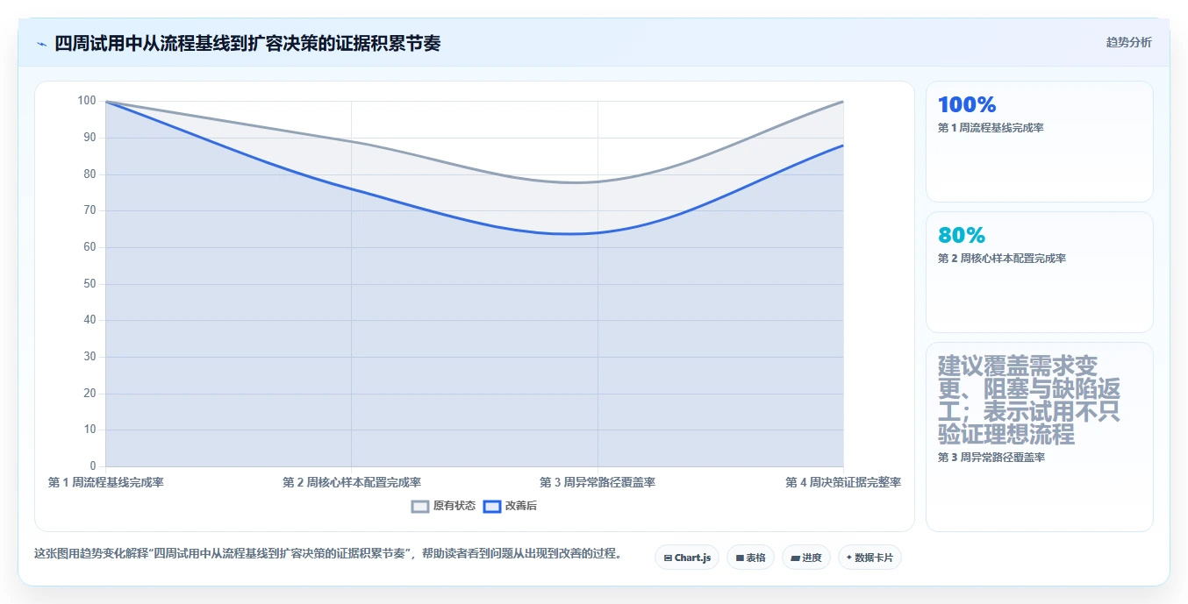1188x604 pixels.
Task: Click the Chart.js tag button
Action: point(687,558)
